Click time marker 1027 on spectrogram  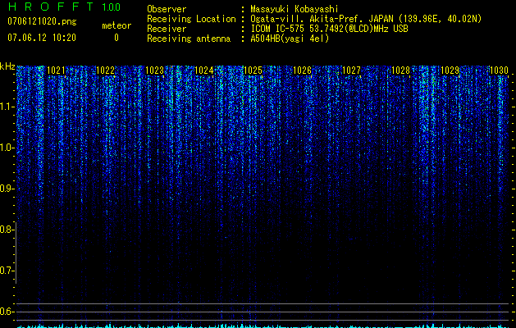click(x=351, y=71)
